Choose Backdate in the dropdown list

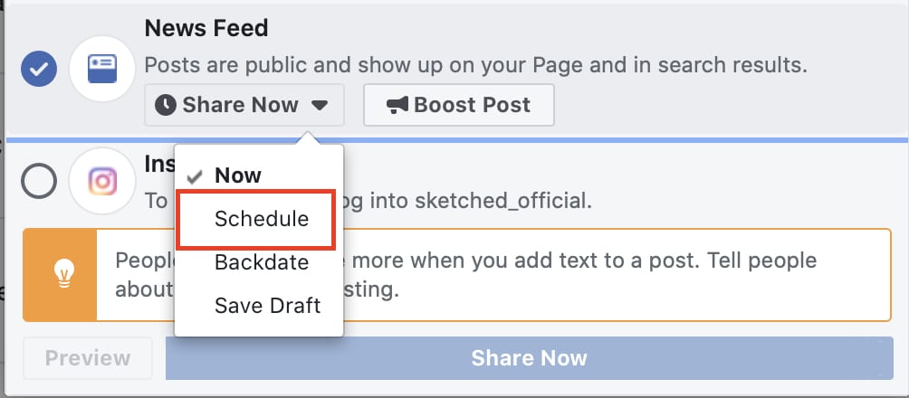tap(259, 262)
